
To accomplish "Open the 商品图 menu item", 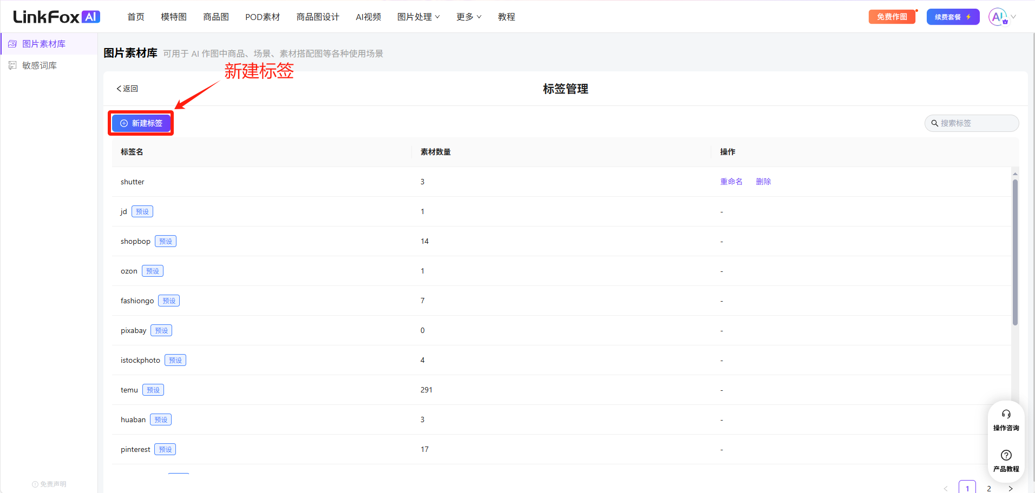I will (216, 17).
